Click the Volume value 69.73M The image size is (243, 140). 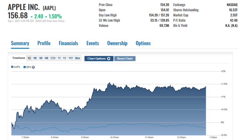(164, 26)
